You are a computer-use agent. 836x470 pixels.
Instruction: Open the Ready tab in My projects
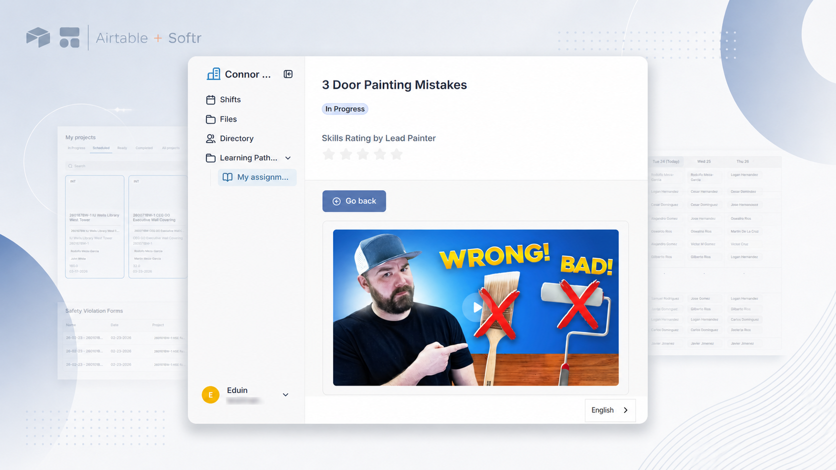coord(122,148)
